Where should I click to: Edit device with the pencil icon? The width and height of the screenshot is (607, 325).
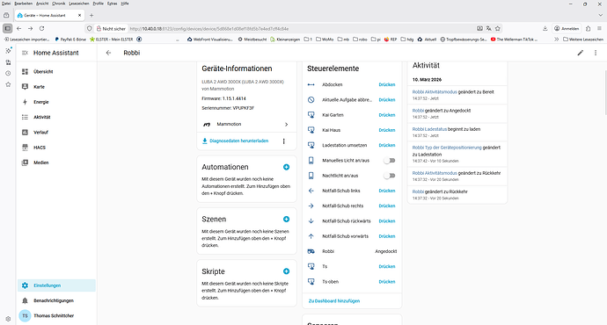pos(581,53)
